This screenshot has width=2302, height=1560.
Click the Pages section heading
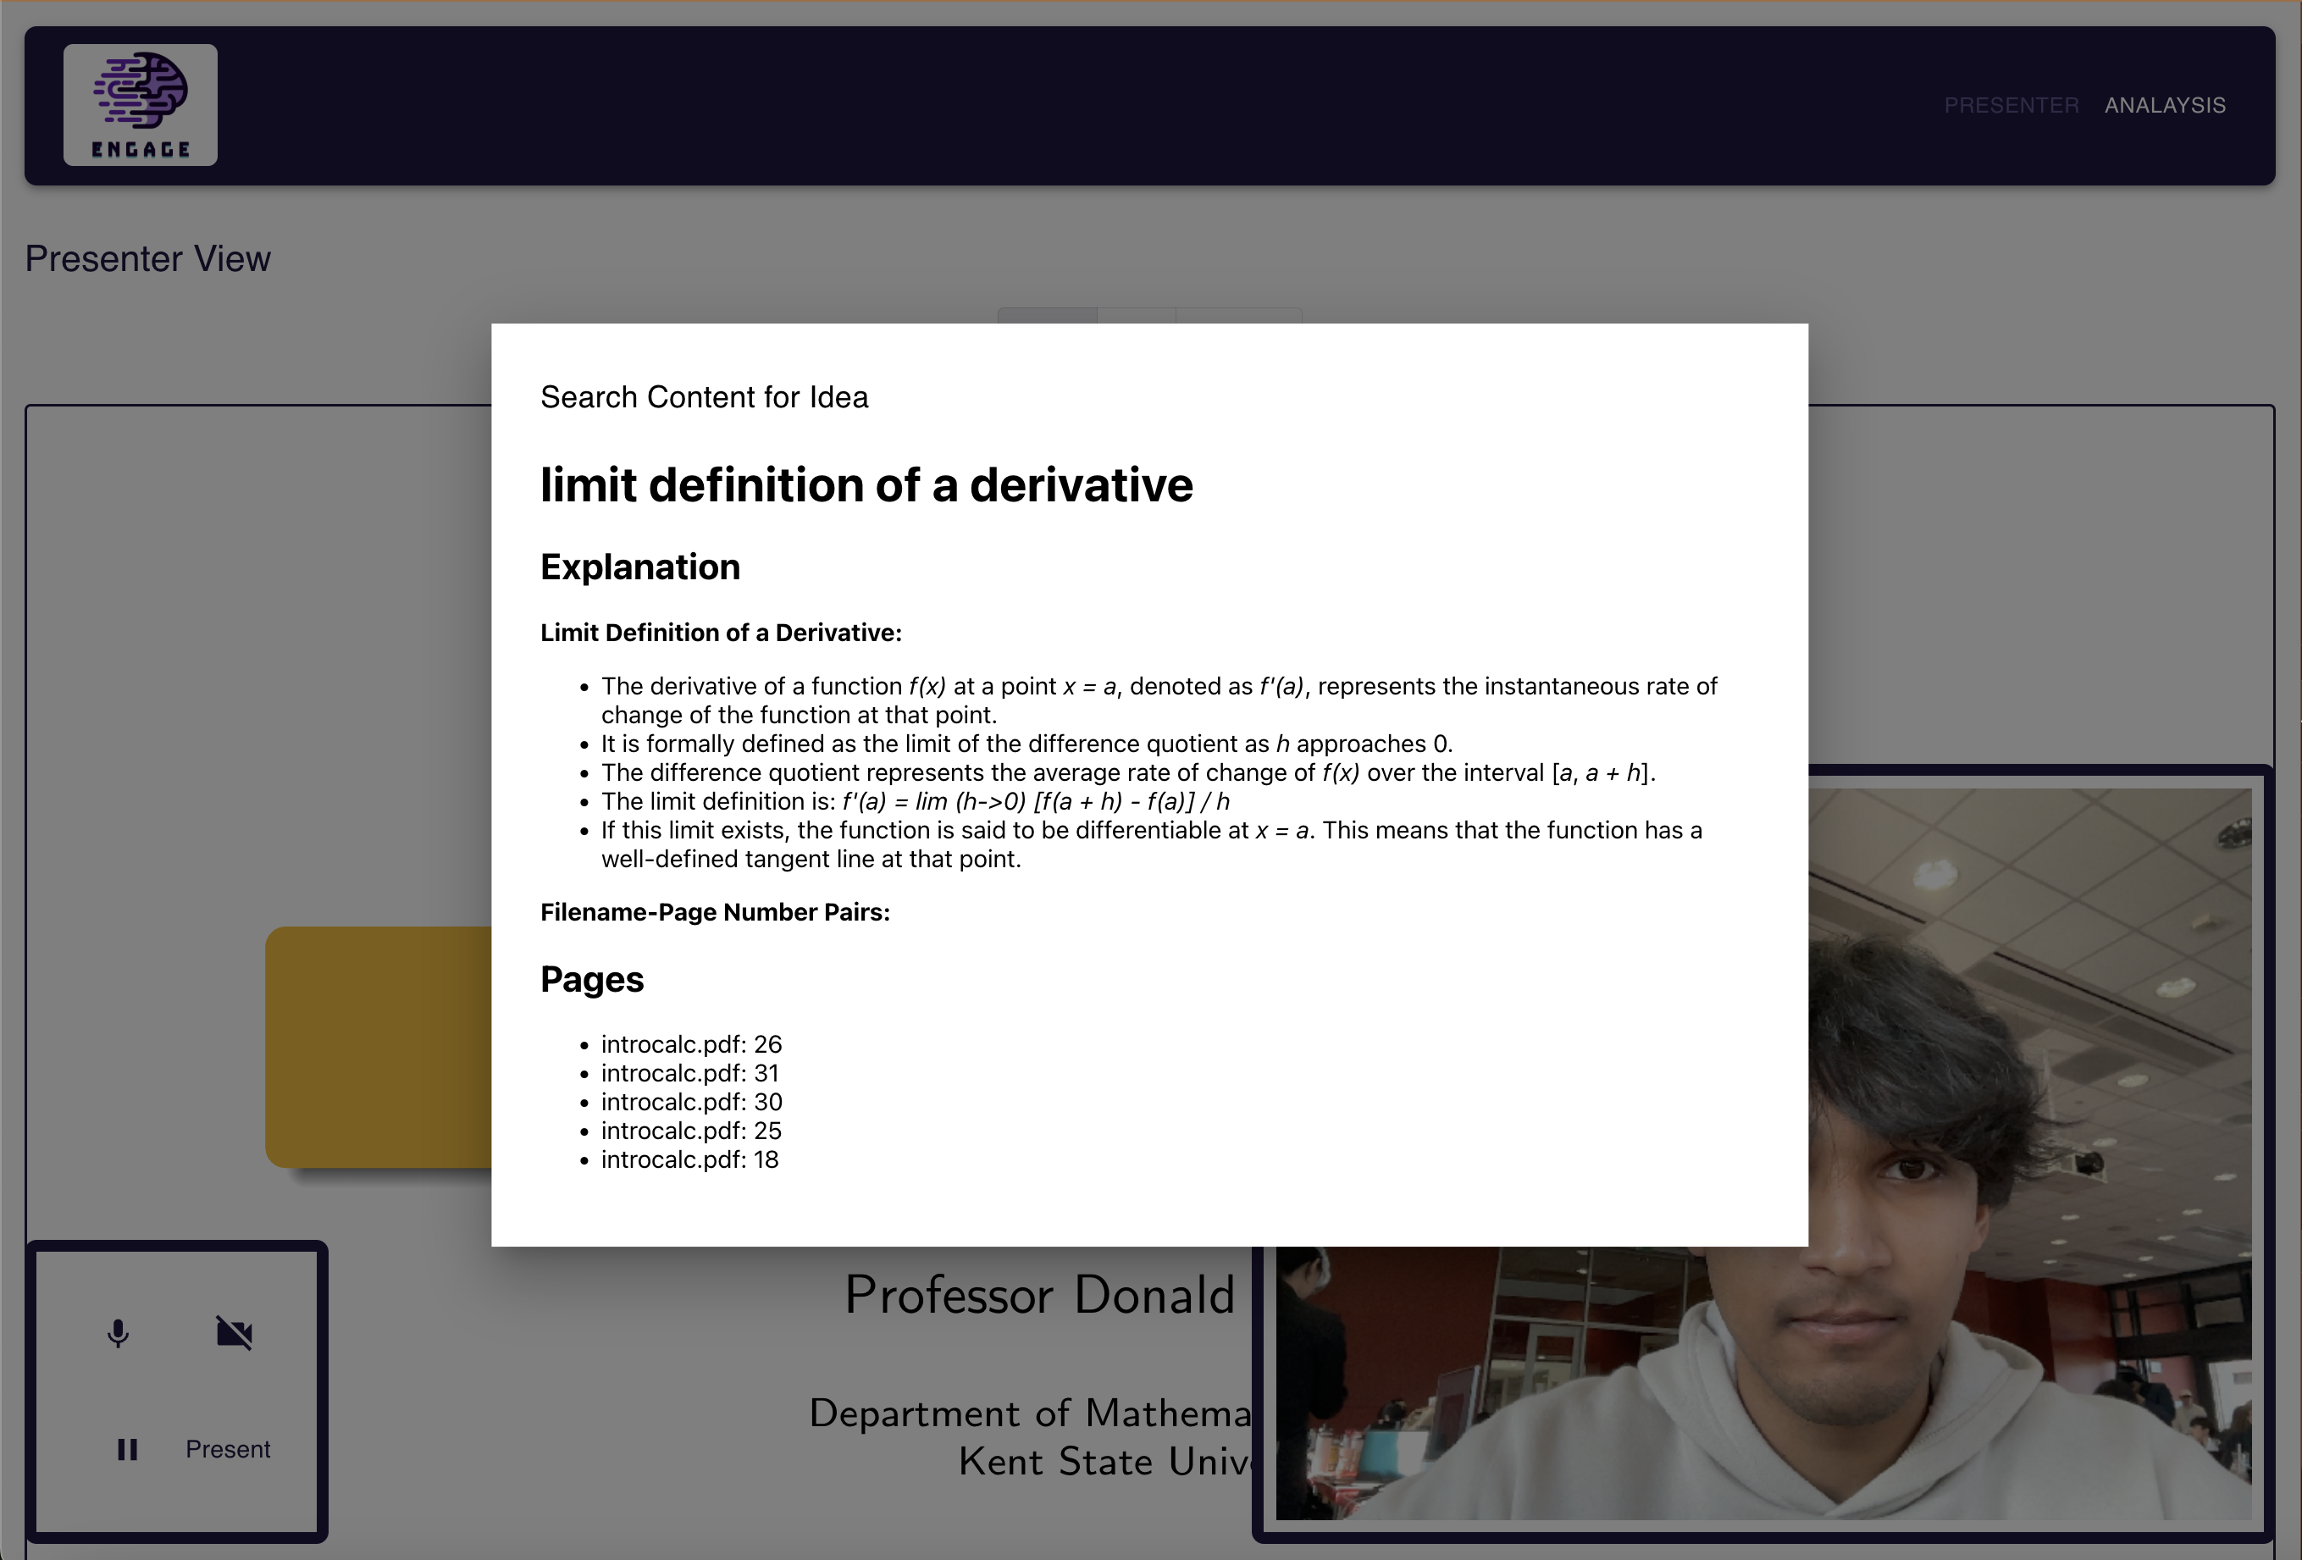tap(591, 978)
